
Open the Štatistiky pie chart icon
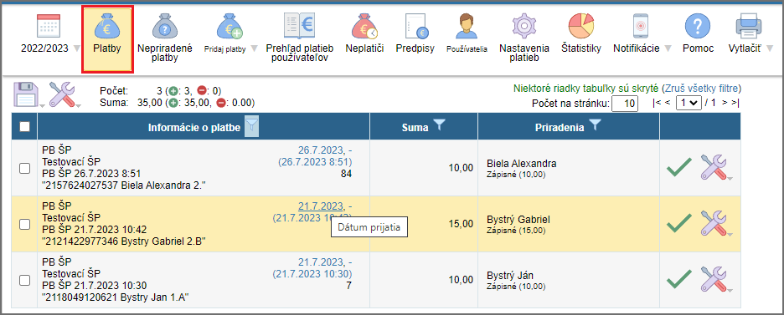580,27
